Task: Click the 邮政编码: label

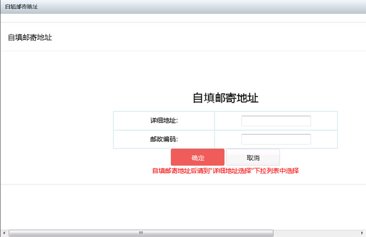Action: pyautogui.click(x=164, y=139)
